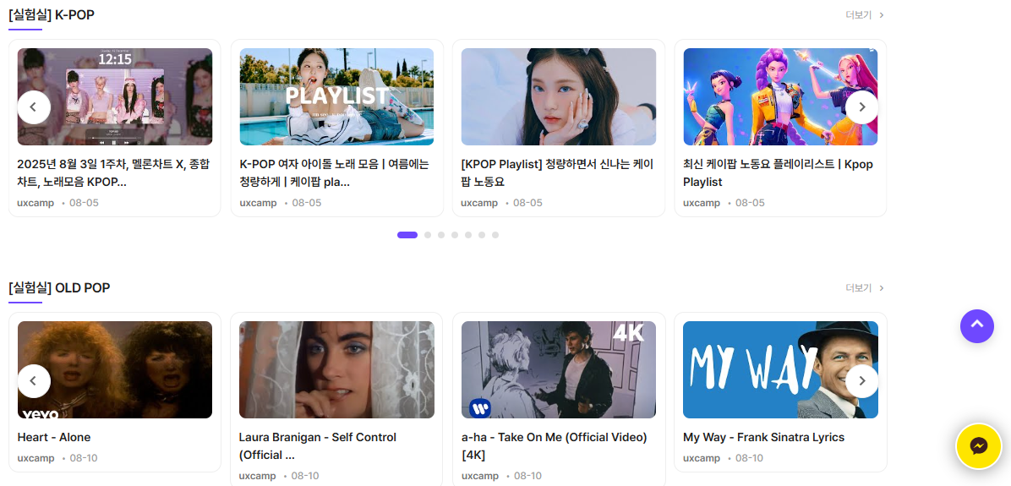Select the active first pagination indicator

click(407, 235)
